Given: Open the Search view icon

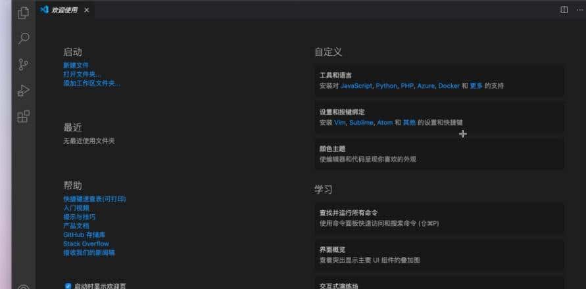Looking at the screenshot, I should coord(24,39).
